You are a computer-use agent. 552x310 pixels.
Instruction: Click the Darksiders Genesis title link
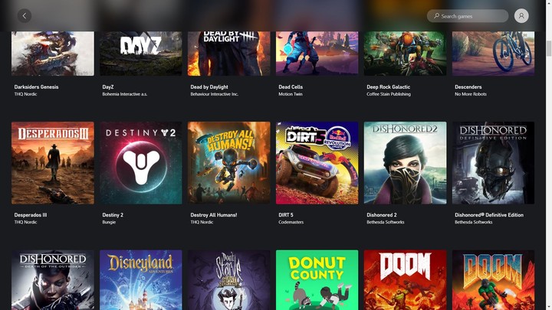pos(36,86)
